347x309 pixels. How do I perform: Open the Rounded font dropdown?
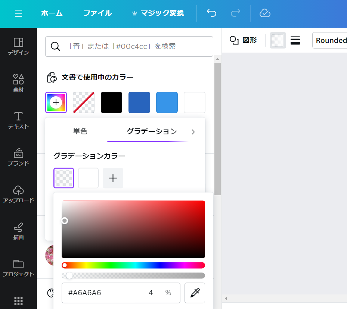(330, 40)
